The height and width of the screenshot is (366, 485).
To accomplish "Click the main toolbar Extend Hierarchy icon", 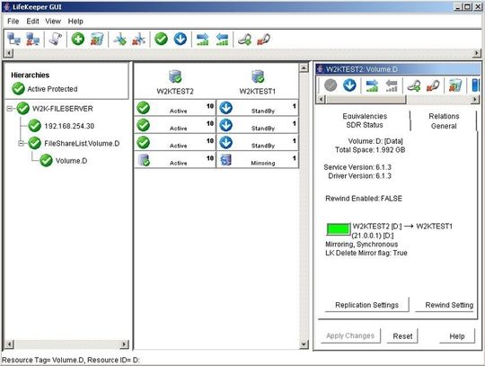I will point(203,40).
